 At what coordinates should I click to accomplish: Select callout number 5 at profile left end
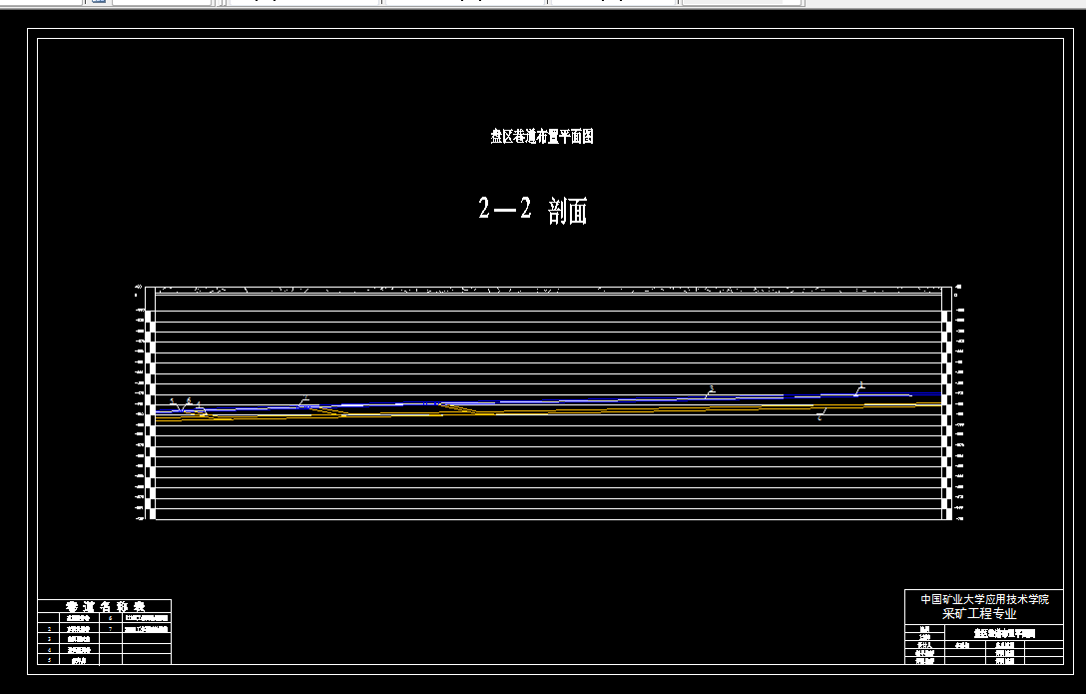click(172, 401)
